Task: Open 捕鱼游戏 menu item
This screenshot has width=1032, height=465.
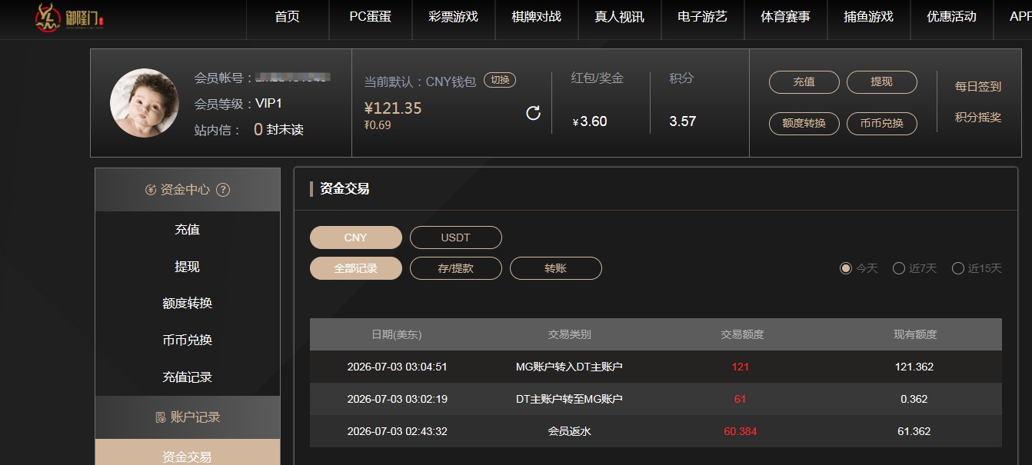Action: coord(869,17)
